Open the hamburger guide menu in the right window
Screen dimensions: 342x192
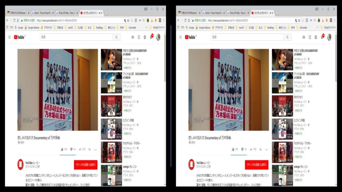pos(180,37)
